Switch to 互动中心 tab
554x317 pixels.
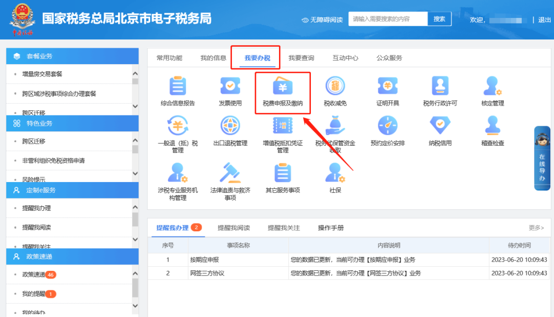[x=345, y=58]
